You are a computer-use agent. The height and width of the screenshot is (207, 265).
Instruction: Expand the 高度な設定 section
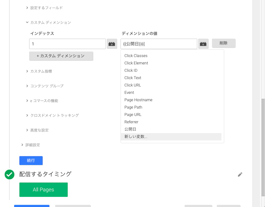click(37, 130)
